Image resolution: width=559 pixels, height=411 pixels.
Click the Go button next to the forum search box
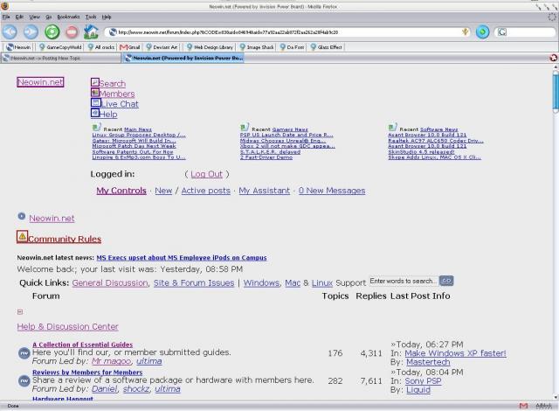click(446, 281)
